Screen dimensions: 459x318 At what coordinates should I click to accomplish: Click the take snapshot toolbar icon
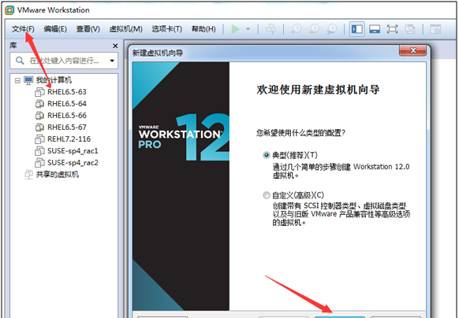296,29
